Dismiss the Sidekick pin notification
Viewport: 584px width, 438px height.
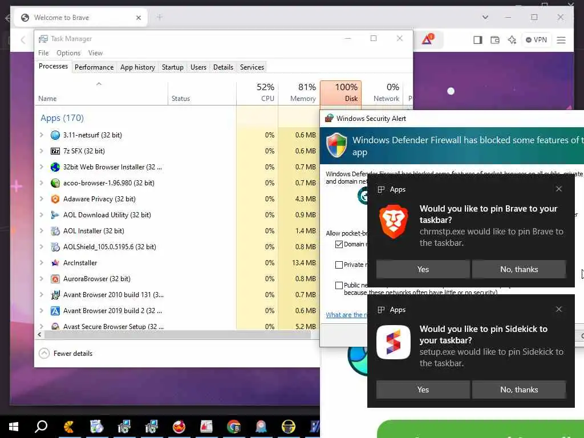tap(559, 309)
